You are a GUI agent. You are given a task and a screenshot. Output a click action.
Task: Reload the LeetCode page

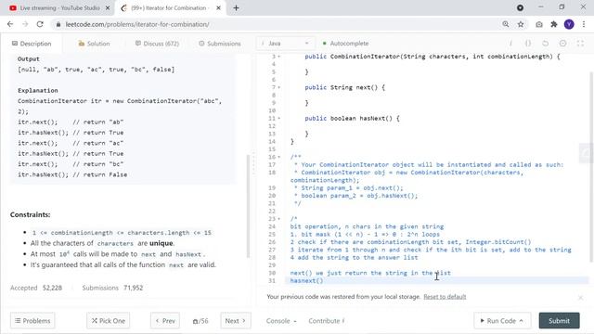[x=40, y=24]
